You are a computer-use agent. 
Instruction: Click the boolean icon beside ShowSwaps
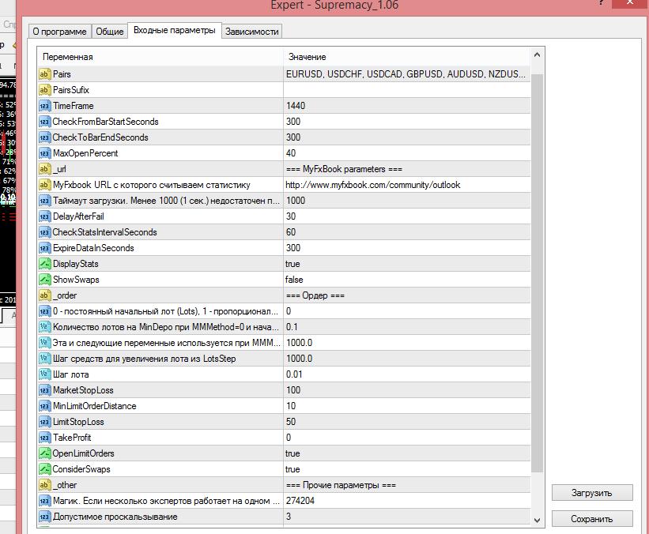44,280
